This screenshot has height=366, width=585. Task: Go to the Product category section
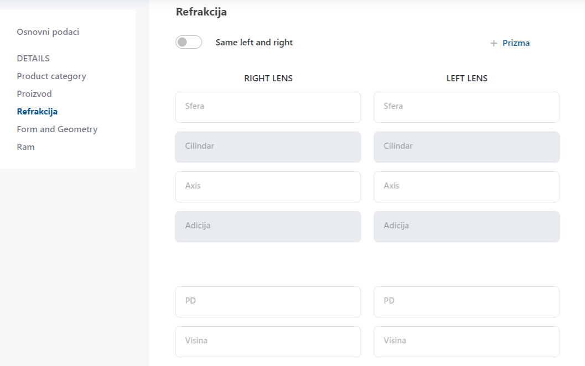point(51,76)
